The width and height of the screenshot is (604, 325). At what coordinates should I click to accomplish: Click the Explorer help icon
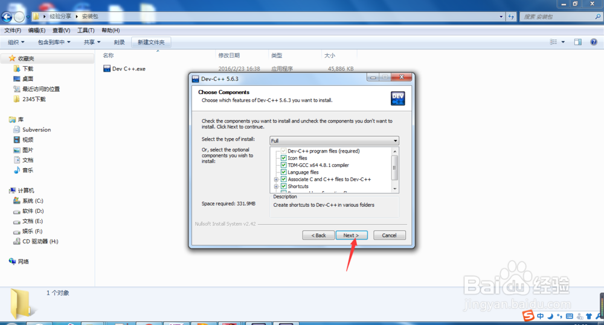[594, 42]
